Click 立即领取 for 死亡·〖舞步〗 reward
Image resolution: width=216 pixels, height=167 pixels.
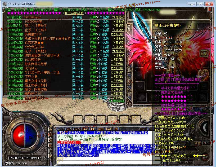pos(118,26)
